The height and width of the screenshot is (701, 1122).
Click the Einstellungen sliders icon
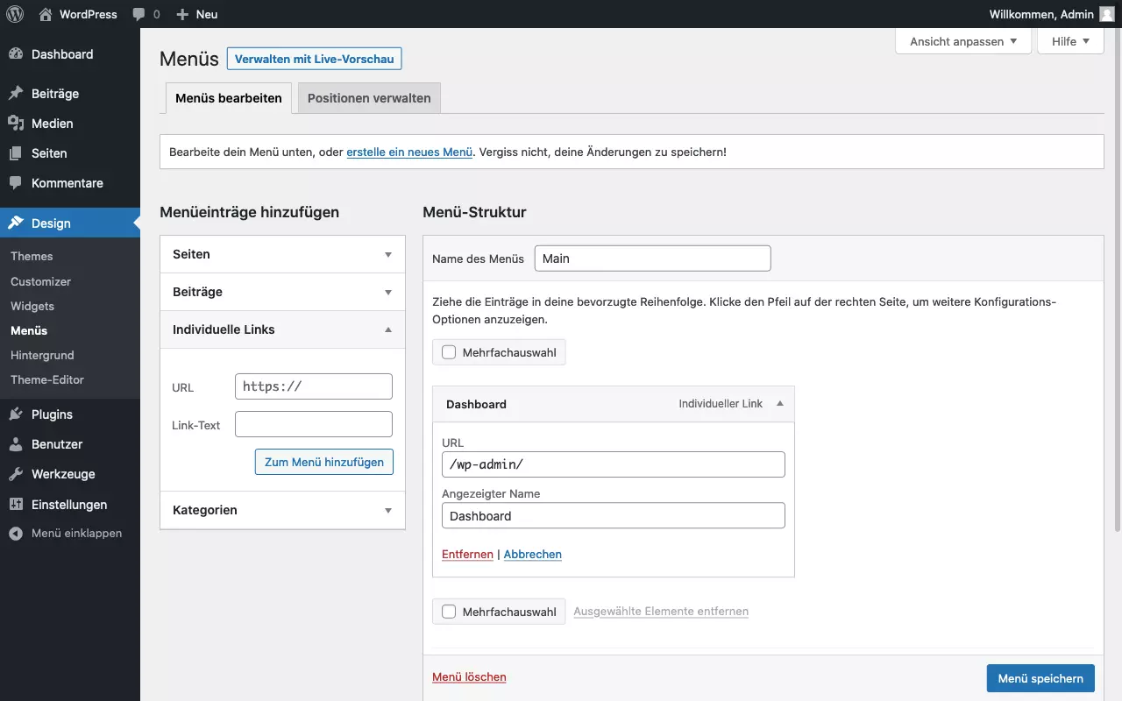16,505
